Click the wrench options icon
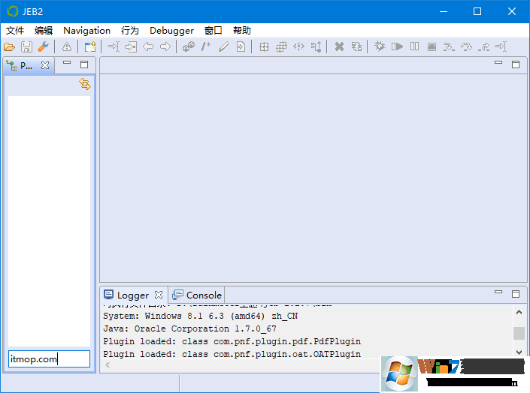The height and width of the screenshot is (393, 530). 42,46
